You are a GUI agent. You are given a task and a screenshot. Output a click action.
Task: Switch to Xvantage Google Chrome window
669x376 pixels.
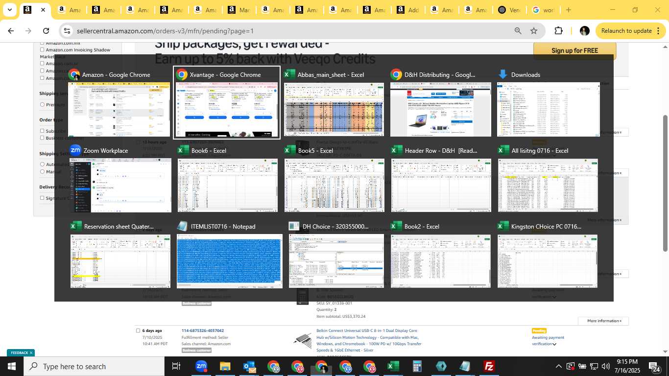[227, 102]
